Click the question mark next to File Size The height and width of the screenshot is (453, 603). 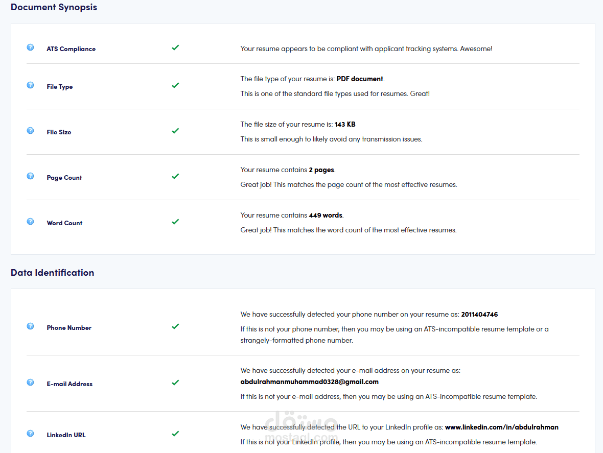point(30,131)
